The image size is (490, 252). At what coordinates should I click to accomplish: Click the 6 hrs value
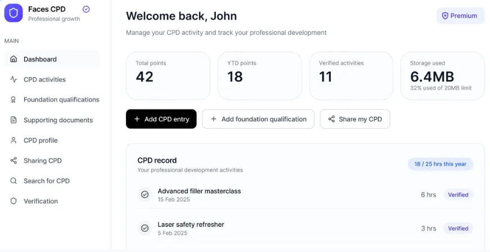point(428,195)
